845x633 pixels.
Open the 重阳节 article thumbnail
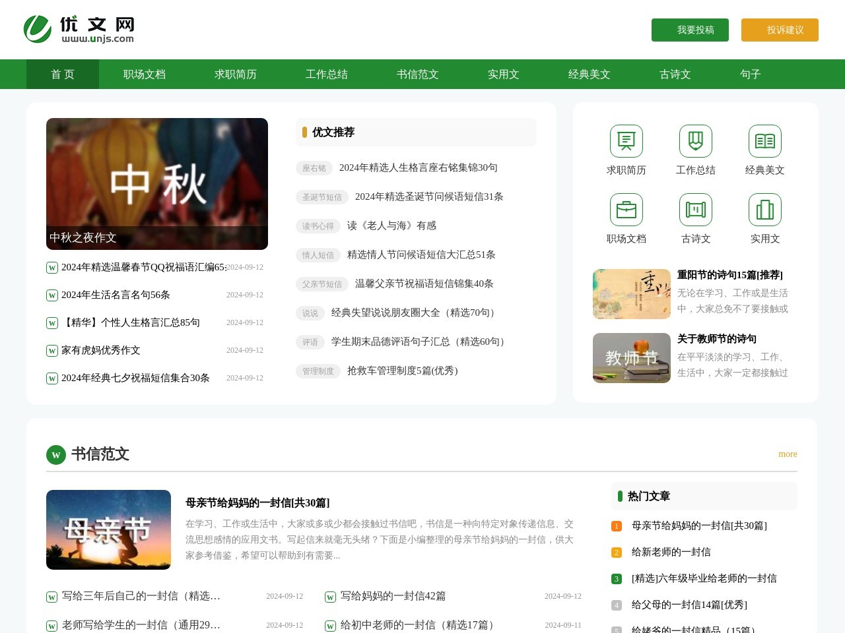click(632, 294)
